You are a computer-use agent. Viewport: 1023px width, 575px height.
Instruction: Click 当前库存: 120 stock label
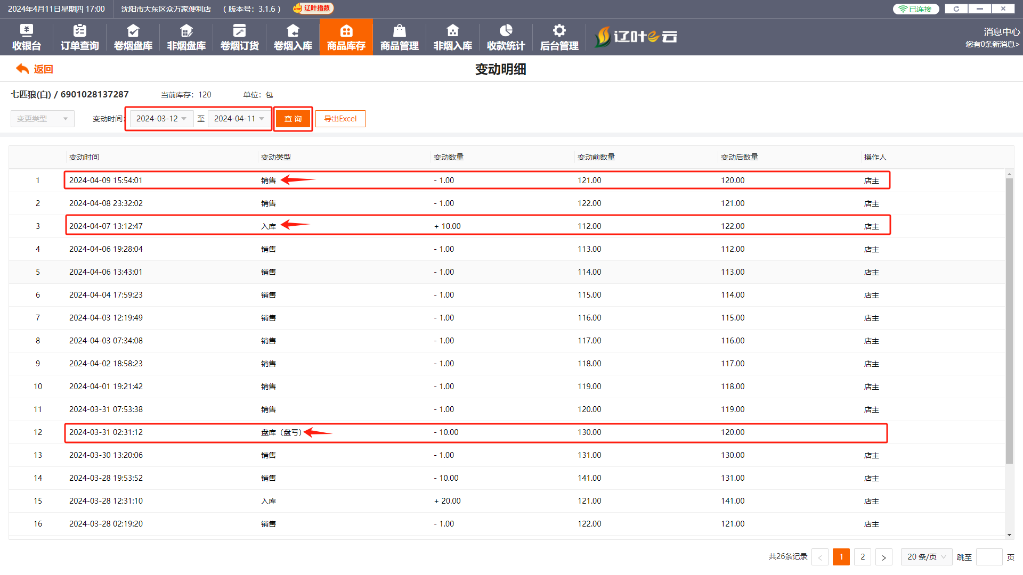tap(186, 95)
